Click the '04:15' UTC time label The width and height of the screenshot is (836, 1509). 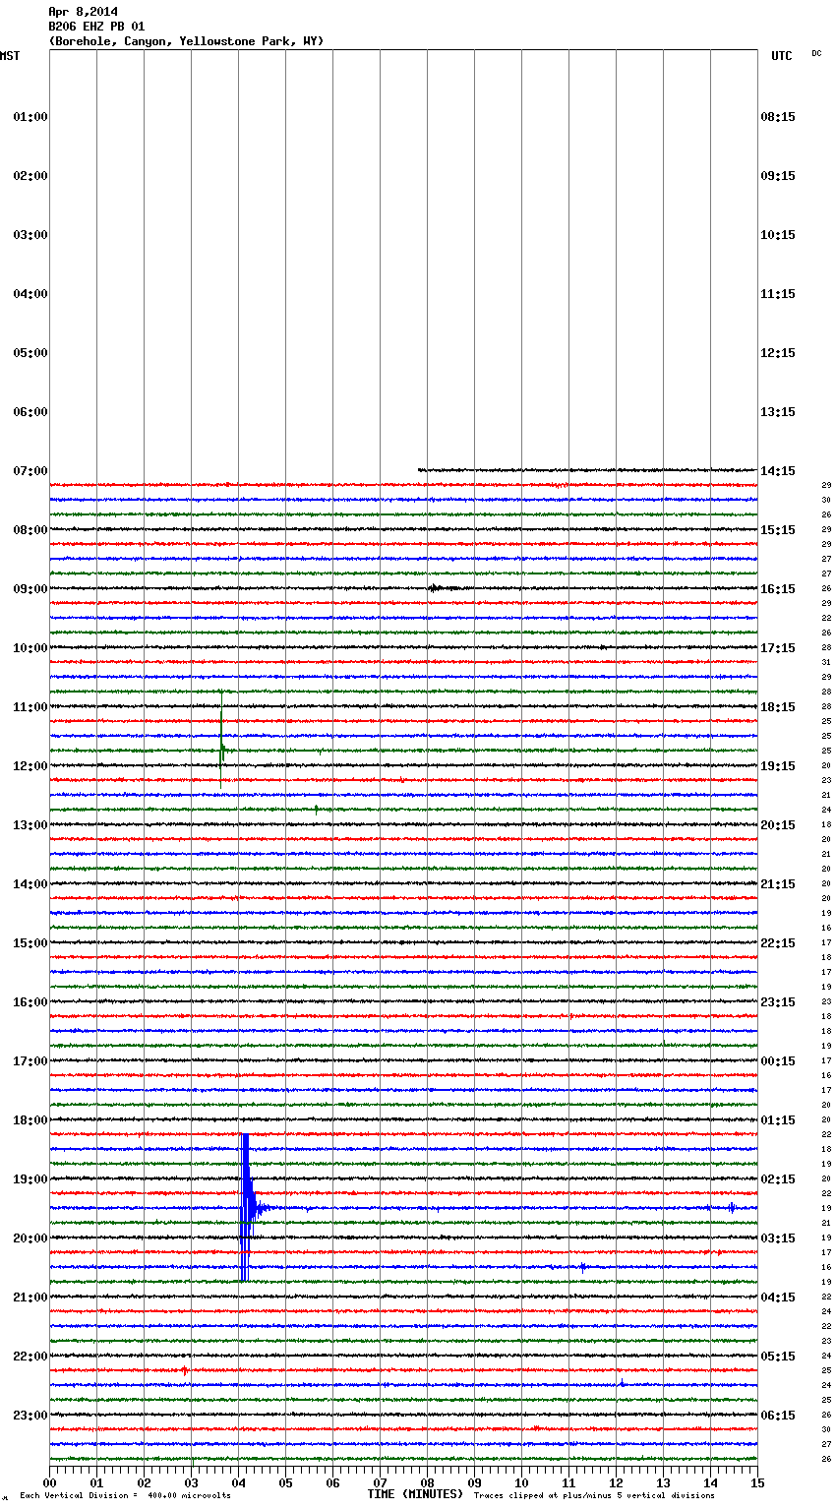point(778,1298)
